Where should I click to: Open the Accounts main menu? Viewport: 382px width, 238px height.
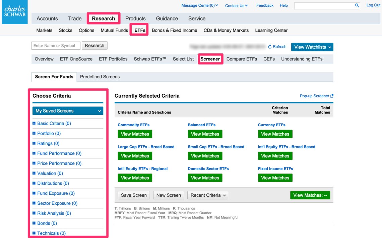pos(47,18)
